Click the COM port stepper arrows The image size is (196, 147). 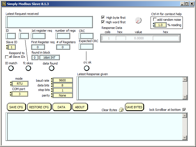coord(11,94)
